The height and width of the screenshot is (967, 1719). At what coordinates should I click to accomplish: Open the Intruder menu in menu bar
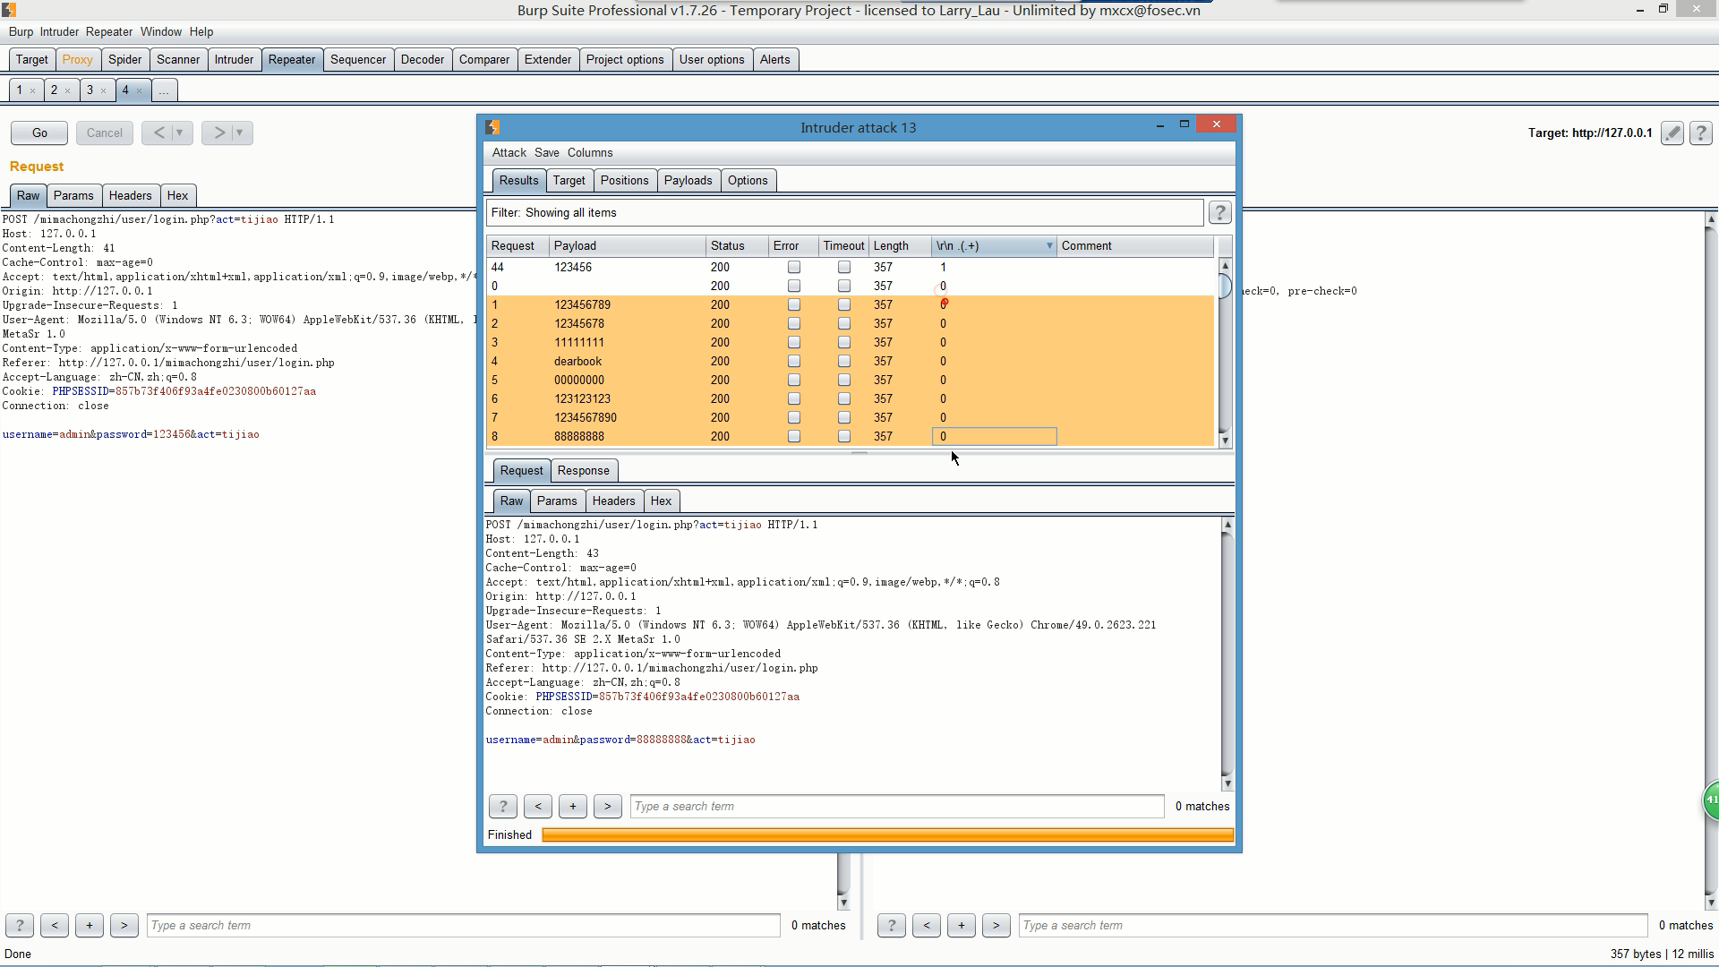59,31
